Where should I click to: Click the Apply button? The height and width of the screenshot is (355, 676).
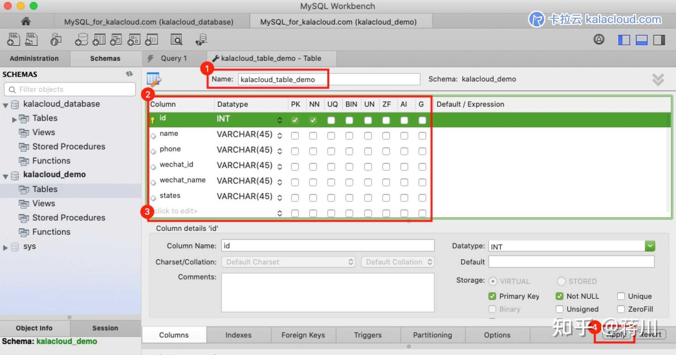click(x=615, y=335)
